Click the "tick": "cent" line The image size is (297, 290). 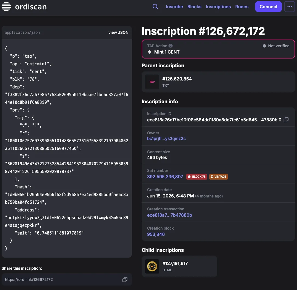point(28,71)
